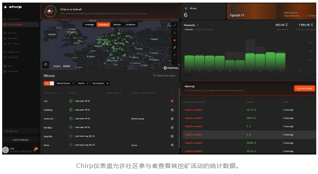Sort by Device name column
The height and width of the screenshot is (174, 318).
click(51, 93)
